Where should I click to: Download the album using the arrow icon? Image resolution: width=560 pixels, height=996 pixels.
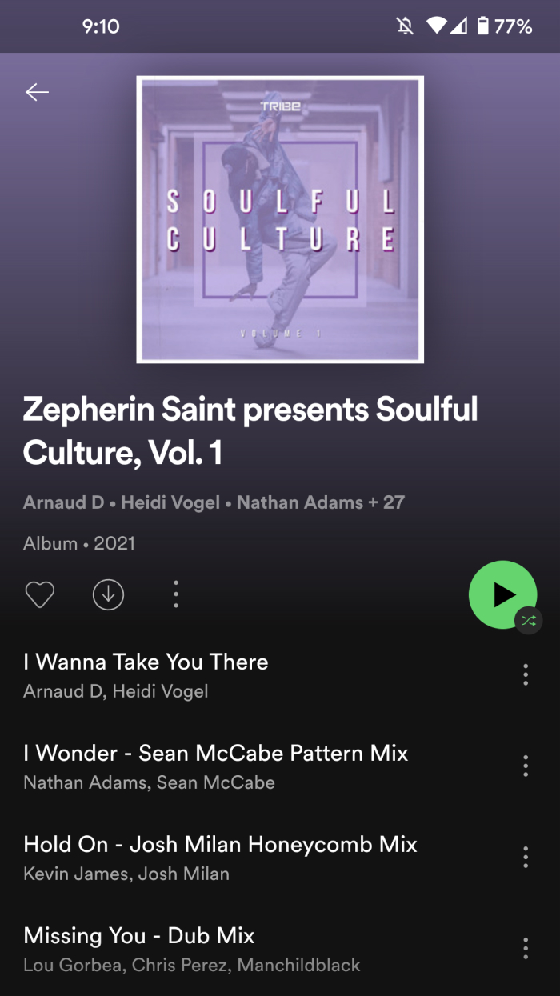coord(108,594)
